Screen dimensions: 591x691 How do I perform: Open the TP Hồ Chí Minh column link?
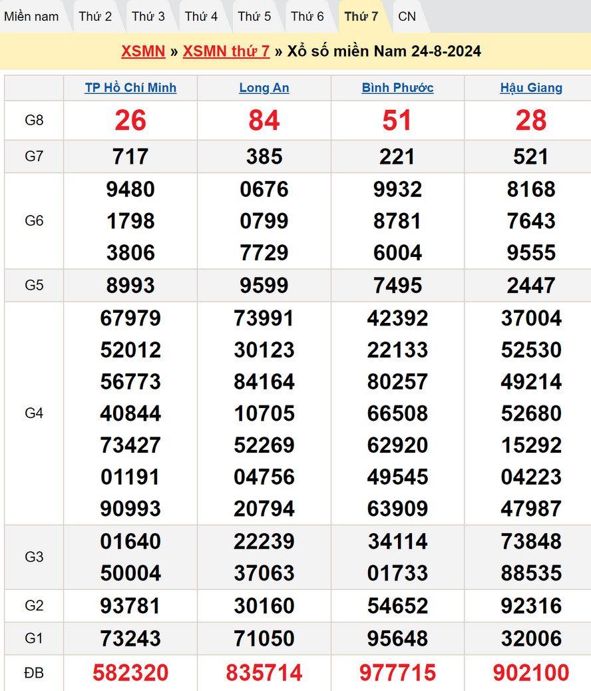click(130, 88)
